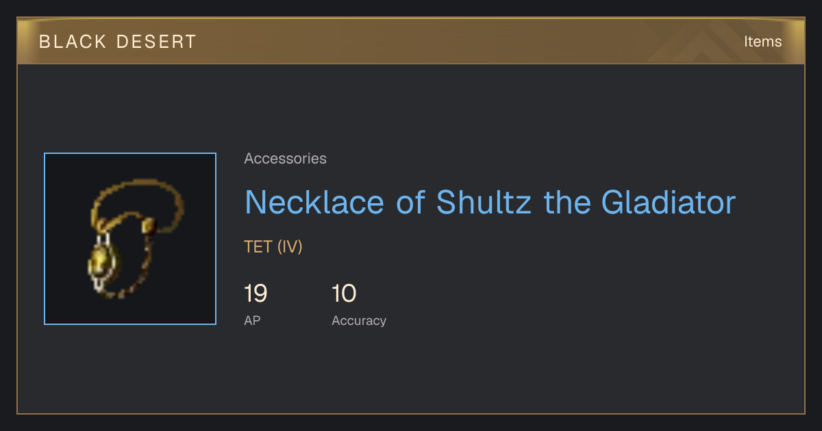Click the Accuracy value 10
Screen dimensions: 822x431
tap(344, 294)
